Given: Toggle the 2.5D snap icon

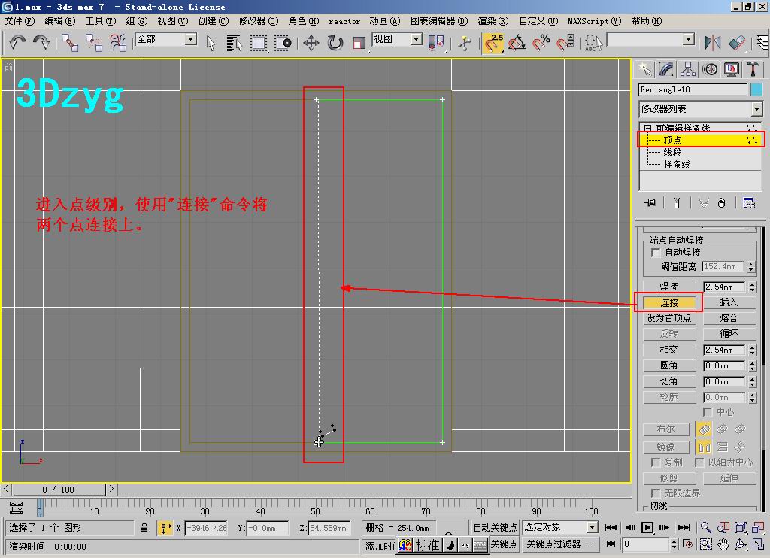Looking at the screenshot, I should point(493,43).
